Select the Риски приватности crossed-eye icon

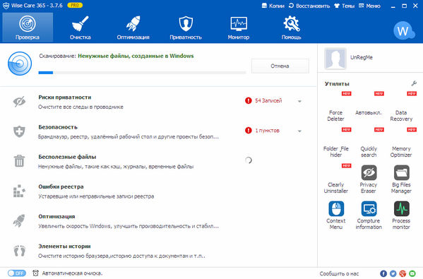20,102
